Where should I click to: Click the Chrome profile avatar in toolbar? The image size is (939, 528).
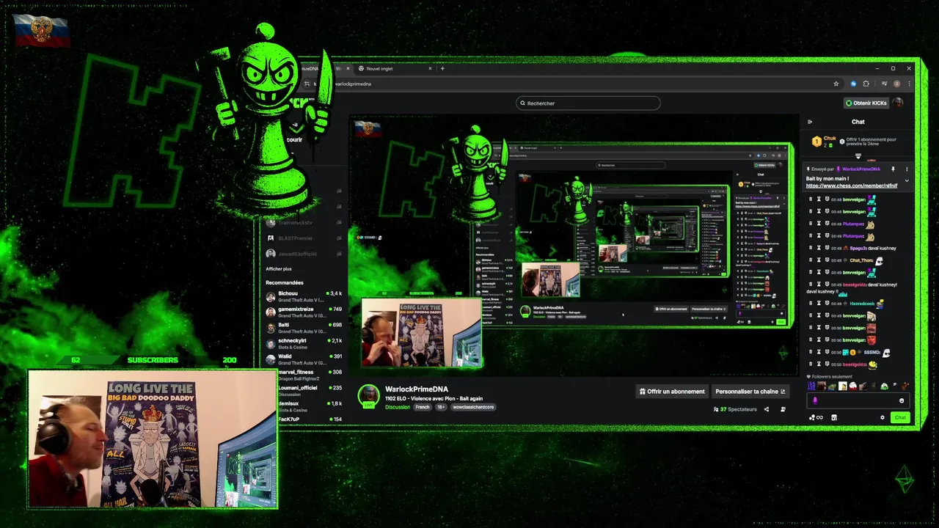coord(896,84)
